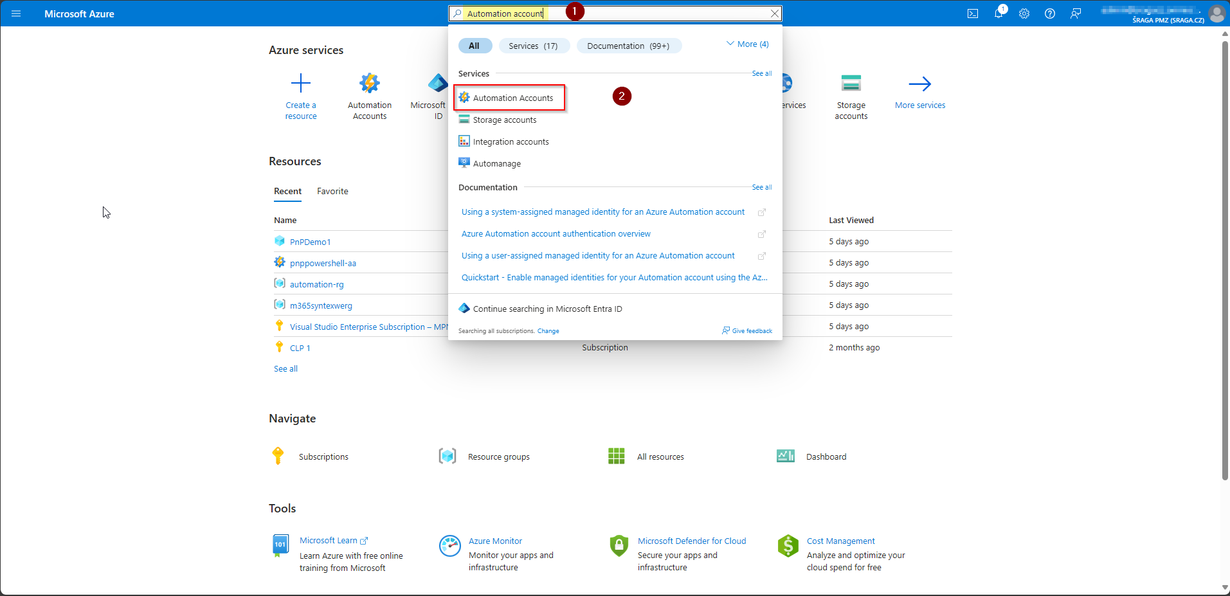
Task: Click Create a resource plus icon
Action: (x=301, y=84)
